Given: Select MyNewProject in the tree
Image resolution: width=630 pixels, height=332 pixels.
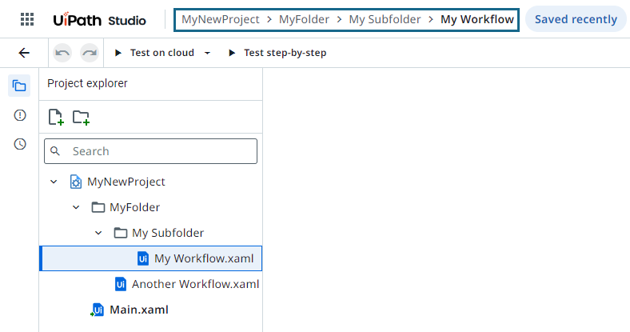Looking at the screenshot, I should [126, 182].
